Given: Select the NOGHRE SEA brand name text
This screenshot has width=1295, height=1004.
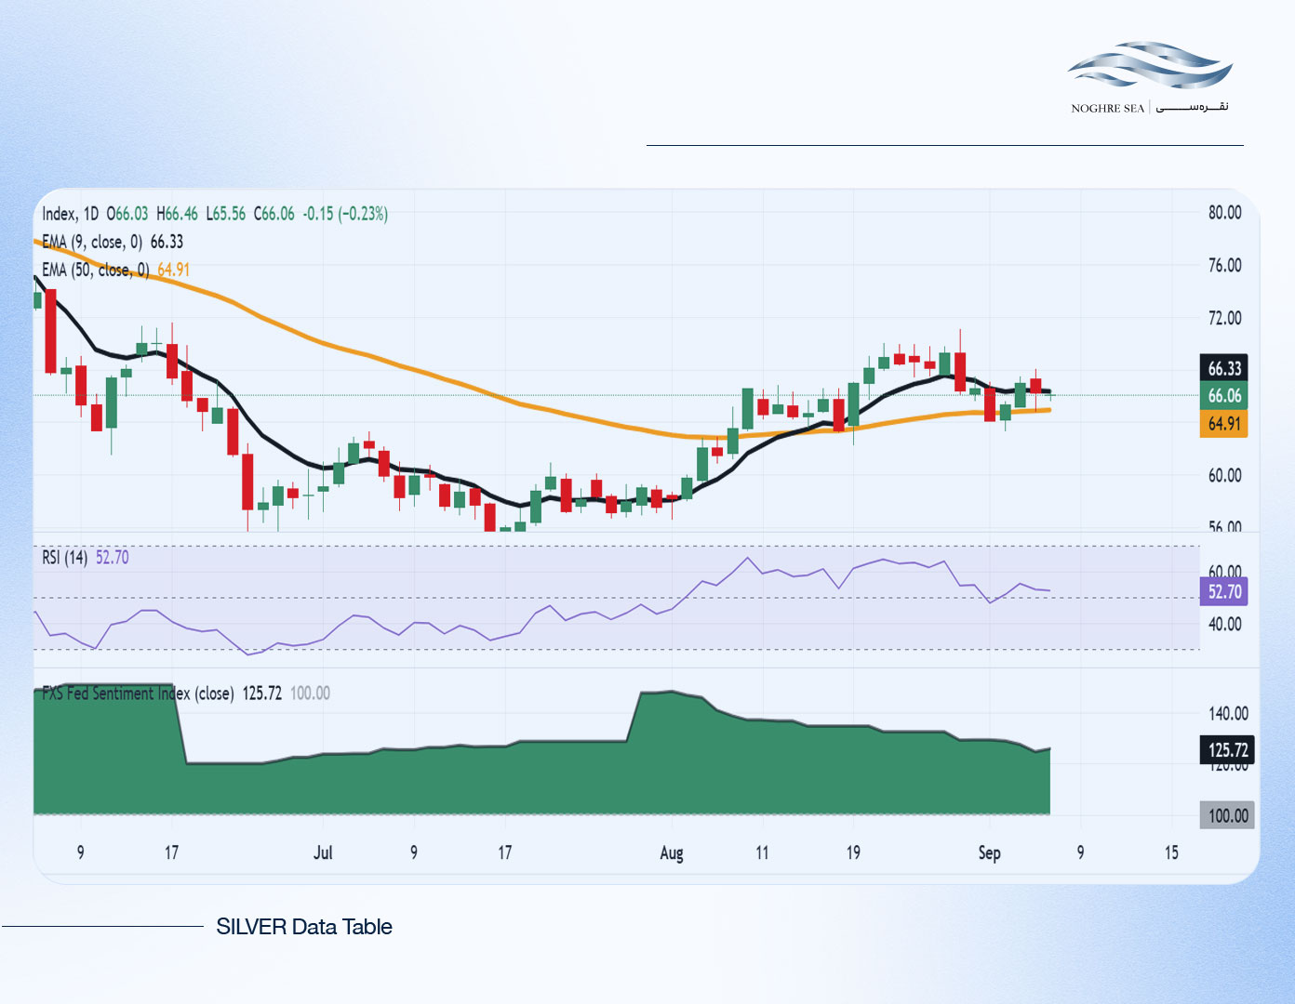Looking at the screenshot, I should 1107,108.
